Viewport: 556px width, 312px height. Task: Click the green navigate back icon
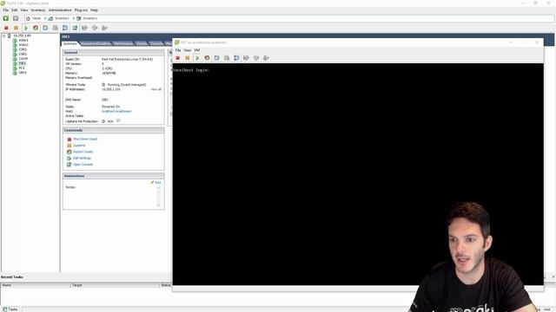[x=6, y=18]
